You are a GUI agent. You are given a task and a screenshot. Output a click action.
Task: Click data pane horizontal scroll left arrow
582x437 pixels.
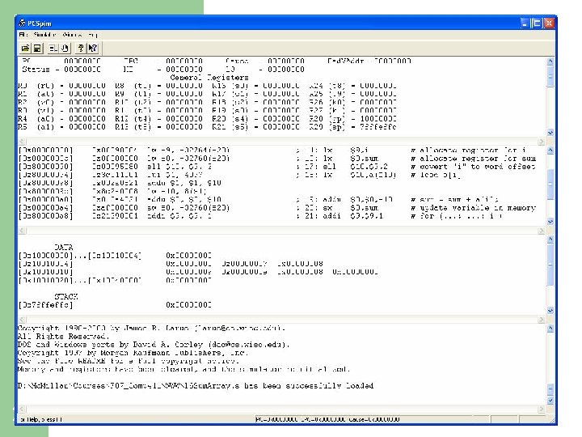22,320
